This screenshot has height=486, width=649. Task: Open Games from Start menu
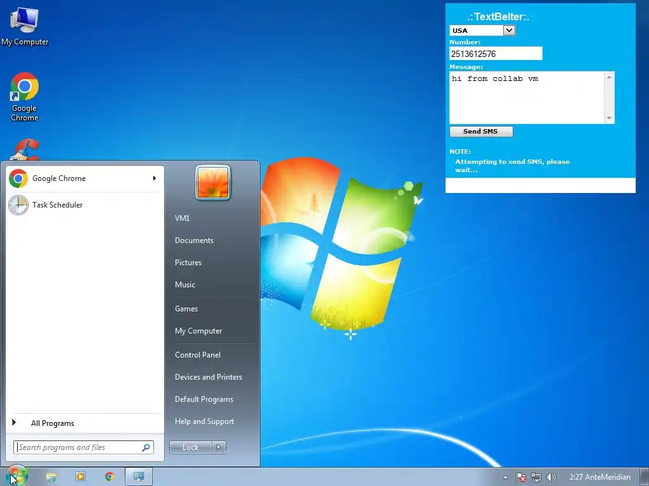click(x=186, y=309)
